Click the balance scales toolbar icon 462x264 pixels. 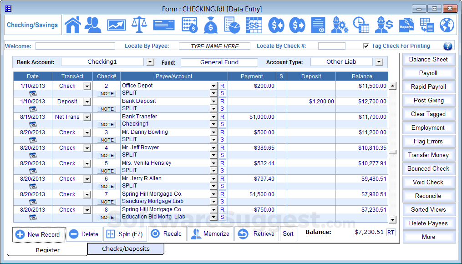click(x=138, y=25)
